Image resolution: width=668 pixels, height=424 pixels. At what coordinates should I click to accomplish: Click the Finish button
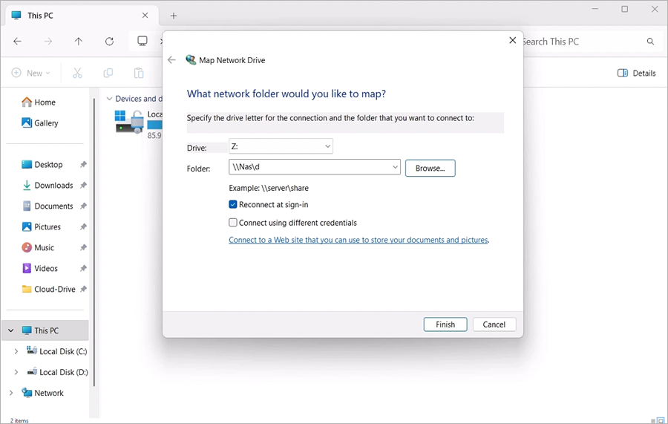point(445,324)
